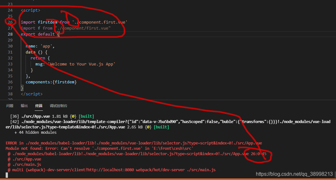Click the 'Welcome to Your Vue.js App' string

click(81, 64)
